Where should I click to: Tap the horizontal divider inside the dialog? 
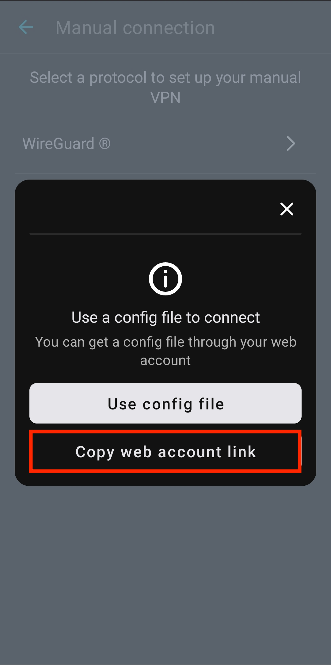(x=165, y=234)
